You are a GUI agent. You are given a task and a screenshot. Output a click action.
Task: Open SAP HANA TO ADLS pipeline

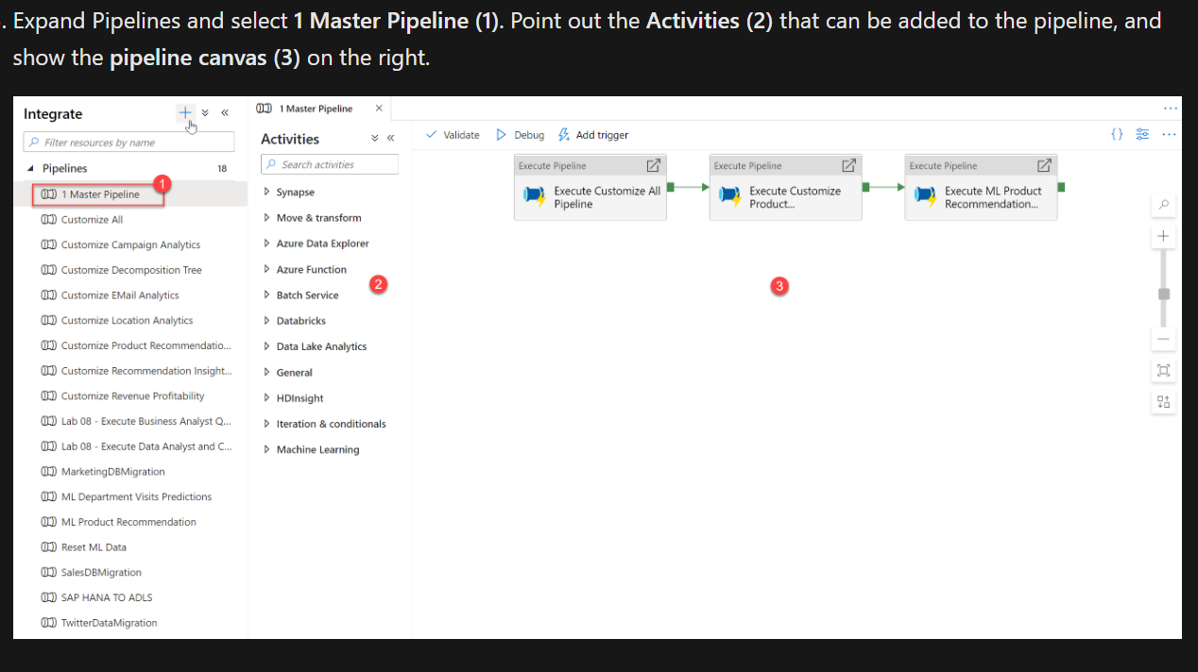(107, 597)
